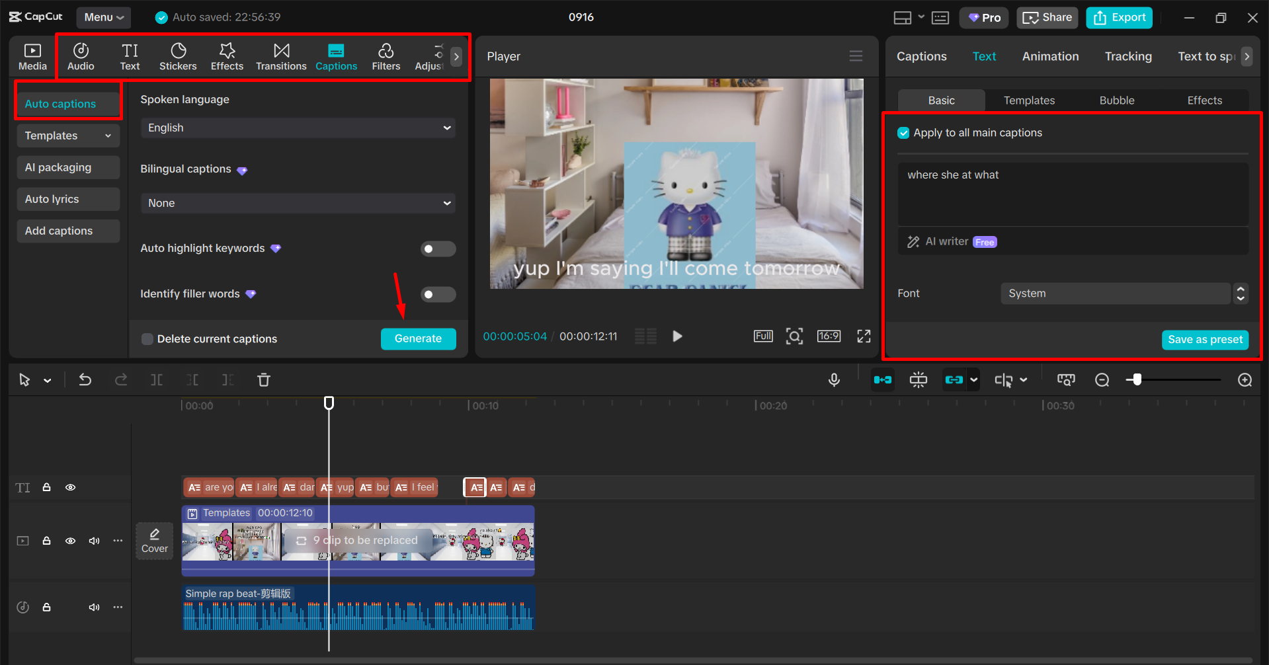Uncheck Apply to all main captions
Image resolution: width=1269 pixels, height=665 pixels.
903,133
